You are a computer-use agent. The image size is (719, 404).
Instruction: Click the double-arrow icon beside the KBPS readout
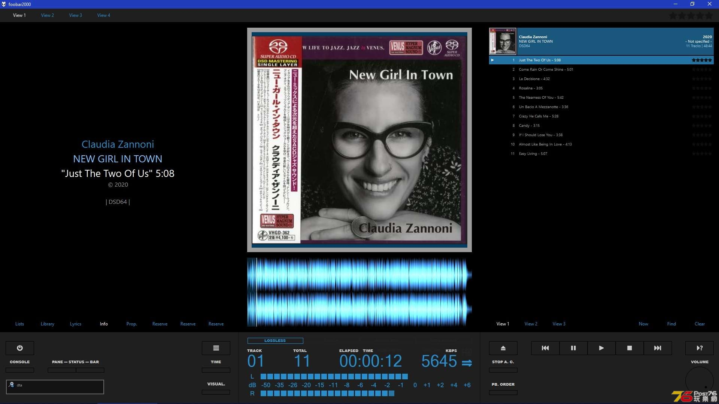point(467,363)
